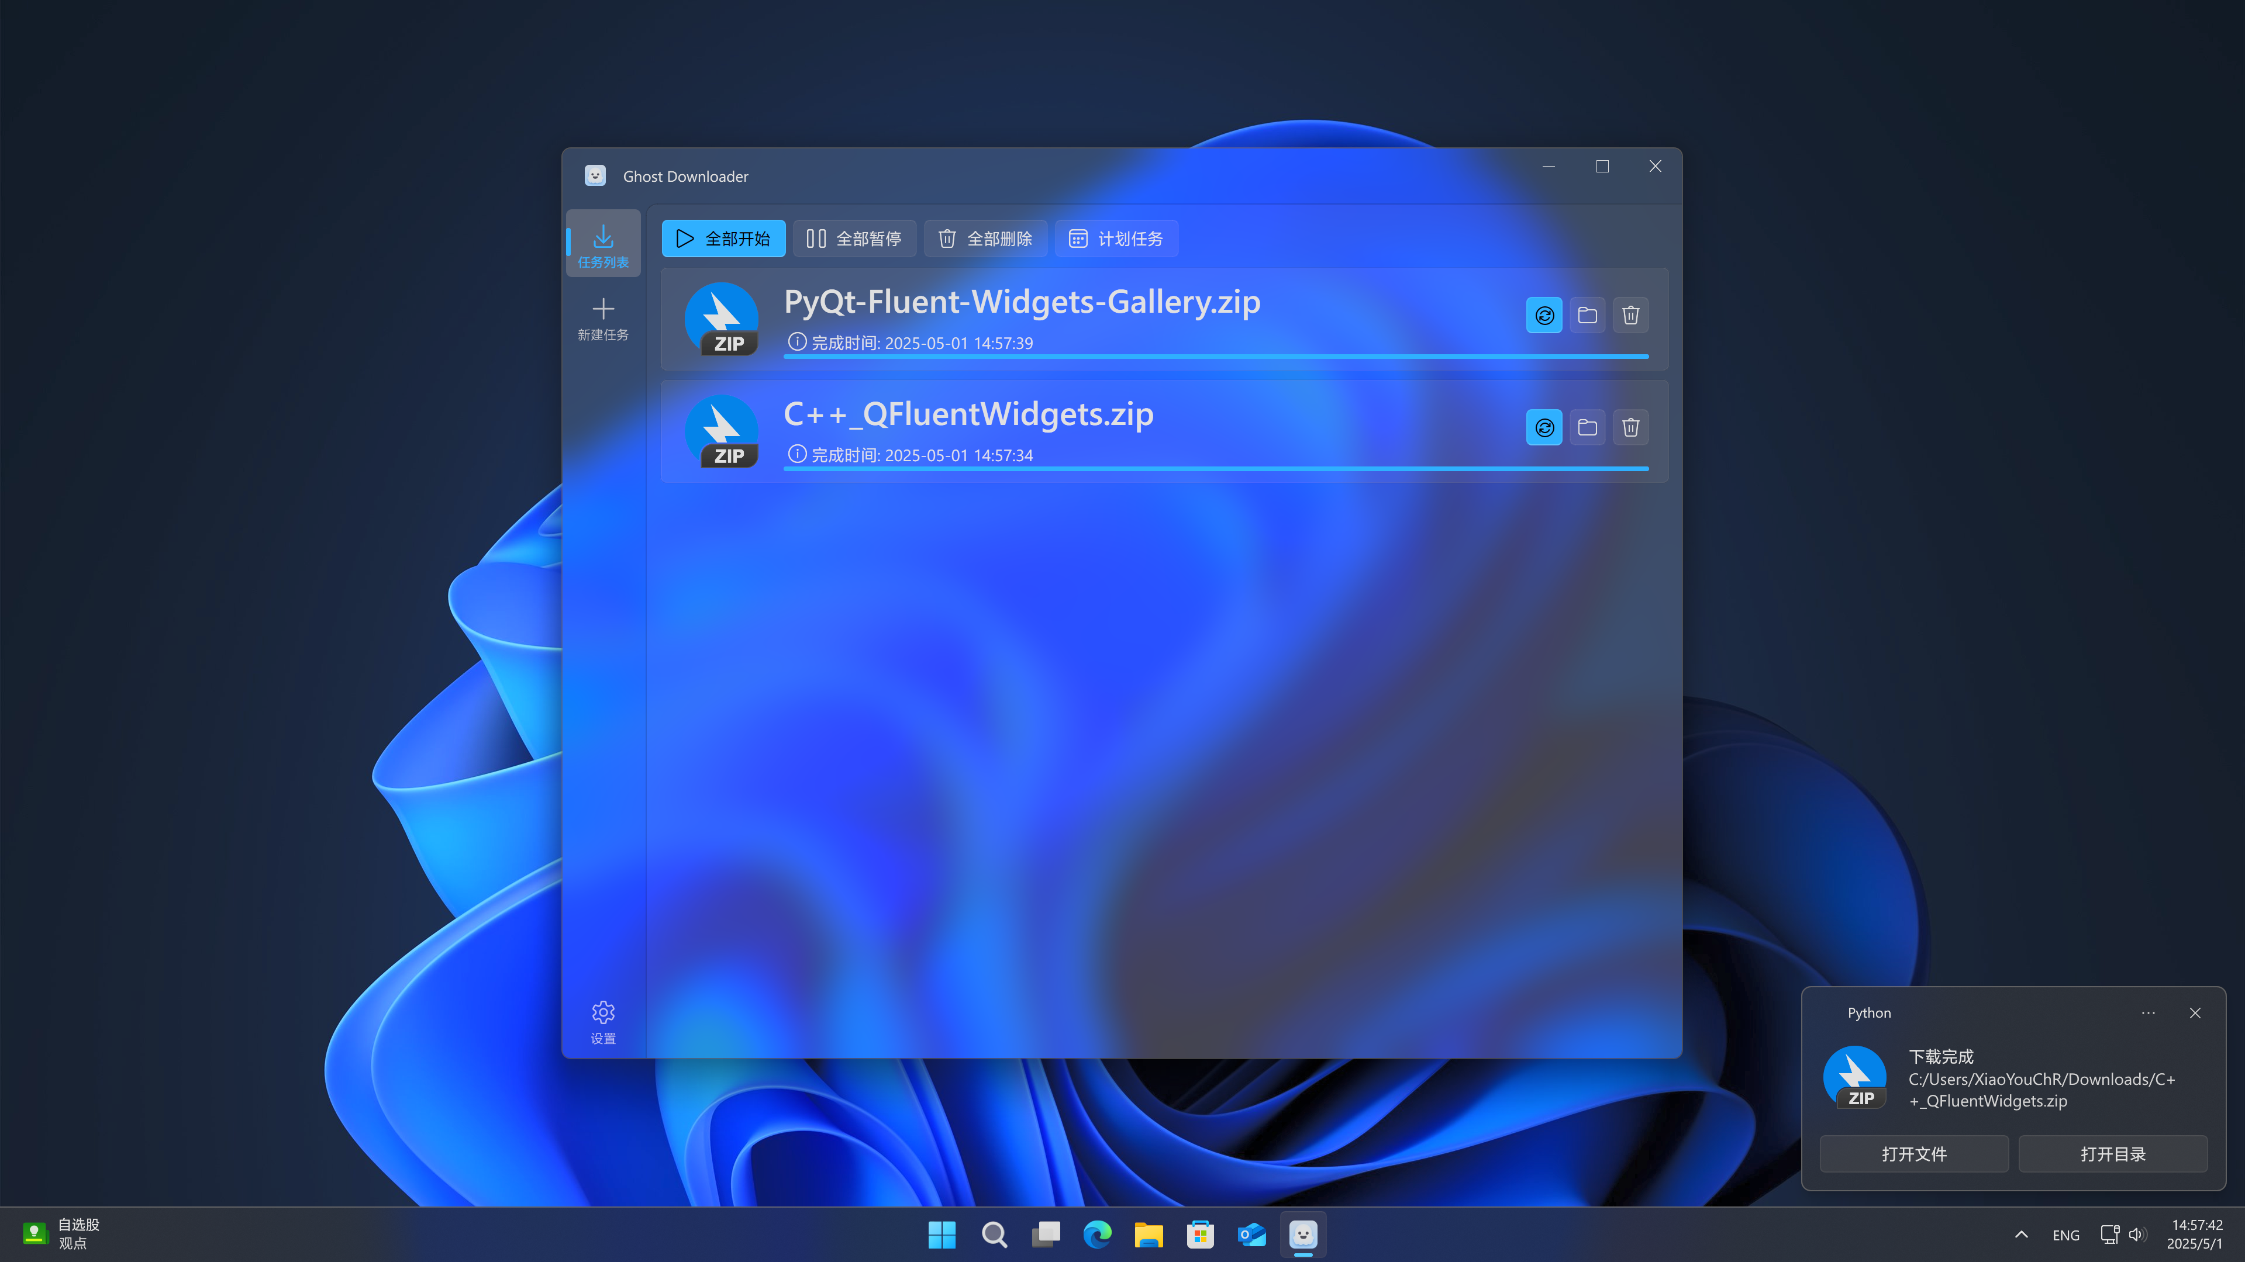Restart download of C++_QFluentWidgets.zip

(x=1543, y=428)
